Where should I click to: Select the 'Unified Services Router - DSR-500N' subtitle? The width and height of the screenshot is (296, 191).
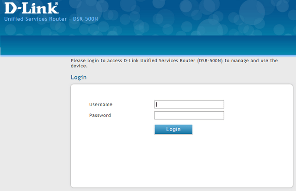point(51,19)
